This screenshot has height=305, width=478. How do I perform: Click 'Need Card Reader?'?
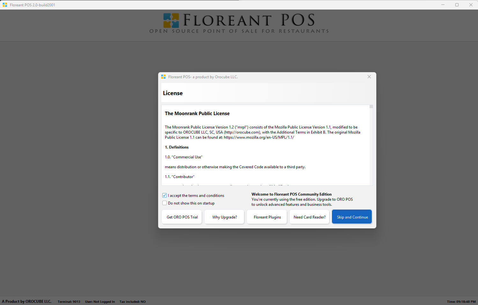point(309,217)
